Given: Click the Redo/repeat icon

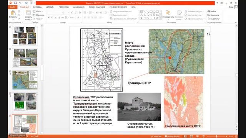Looking at the screenshot, I should (x=27, y=3).
